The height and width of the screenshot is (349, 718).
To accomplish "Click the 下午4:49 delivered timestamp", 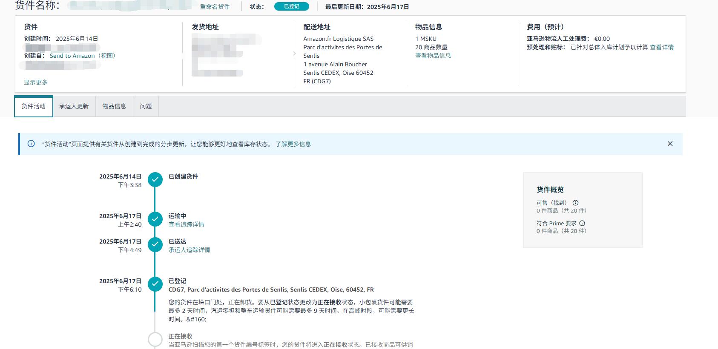I will point(129,250).
